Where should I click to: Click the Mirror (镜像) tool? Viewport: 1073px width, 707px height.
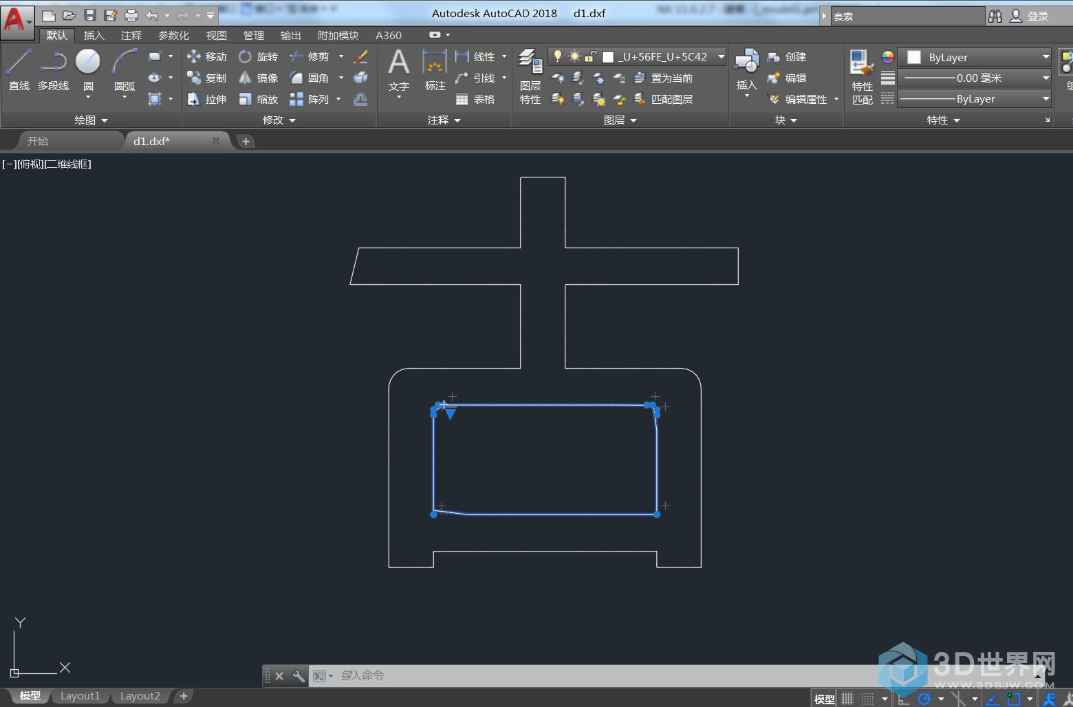[x=258, y=78]
